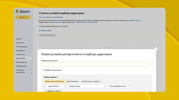179x100 pixels.
Task: Click the yellow Добавить button
Action: point(23,17)
